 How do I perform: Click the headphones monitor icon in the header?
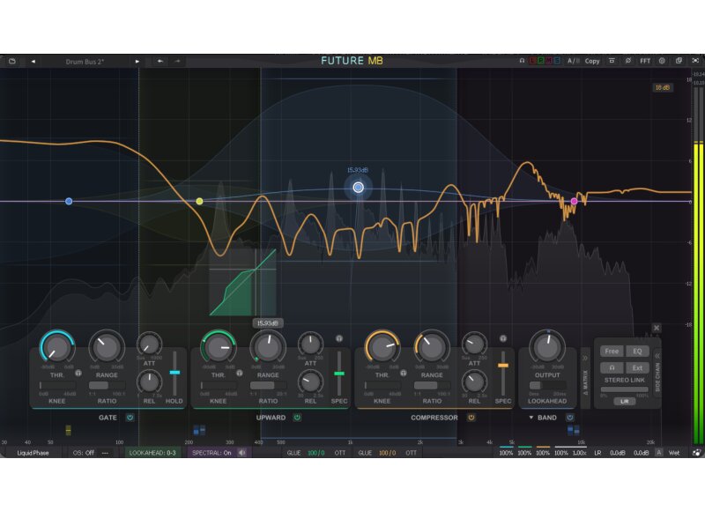point(522,61)
